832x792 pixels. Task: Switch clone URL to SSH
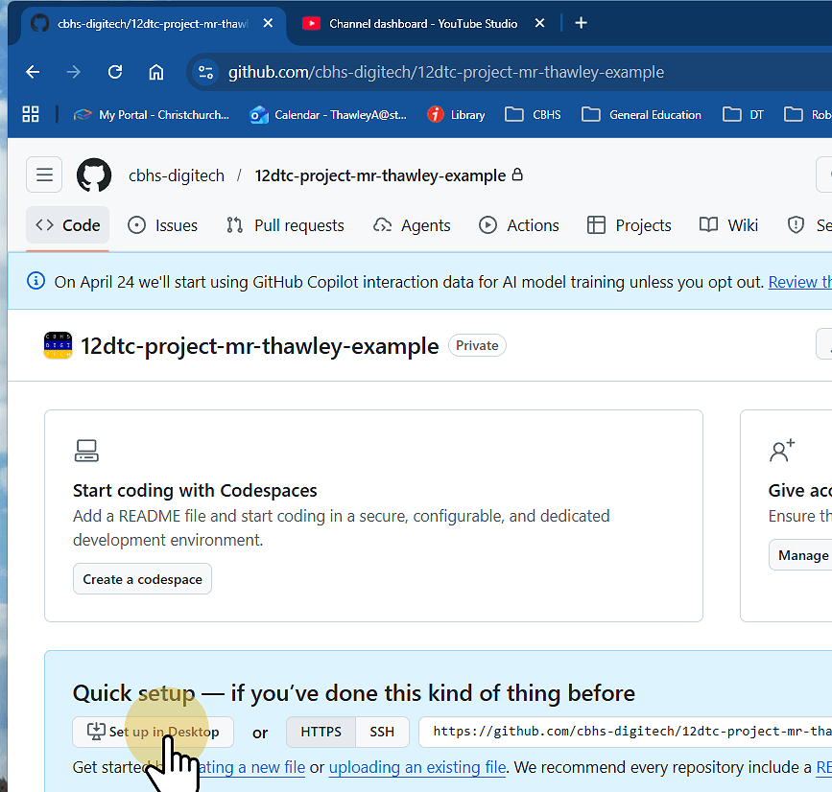(x=381, y=731)
